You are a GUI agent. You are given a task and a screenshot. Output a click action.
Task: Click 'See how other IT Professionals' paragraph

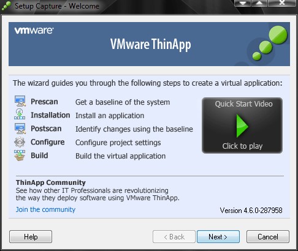pyautogui.click(x=97, y=194)
